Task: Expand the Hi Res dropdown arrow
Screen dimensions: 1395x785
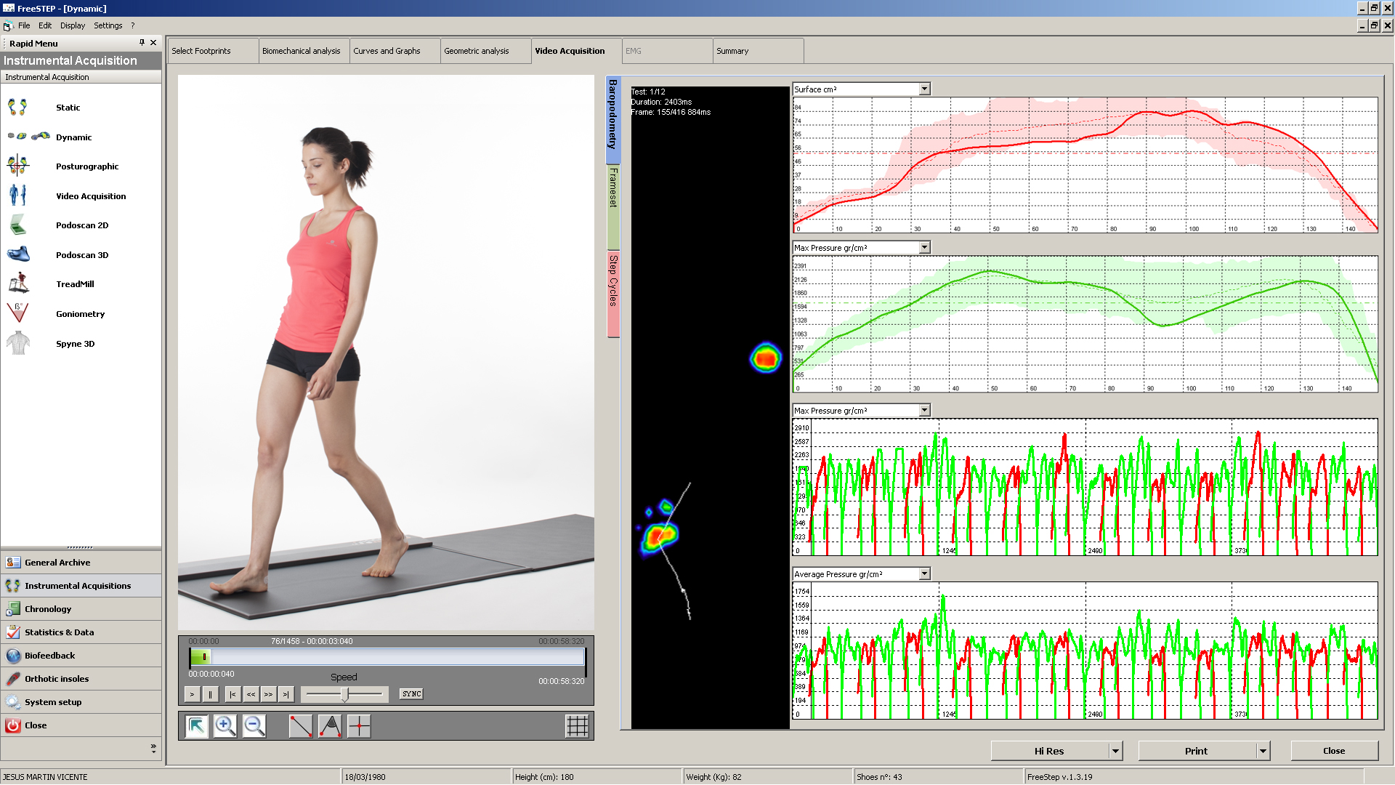Action: tap(1115, 751)
